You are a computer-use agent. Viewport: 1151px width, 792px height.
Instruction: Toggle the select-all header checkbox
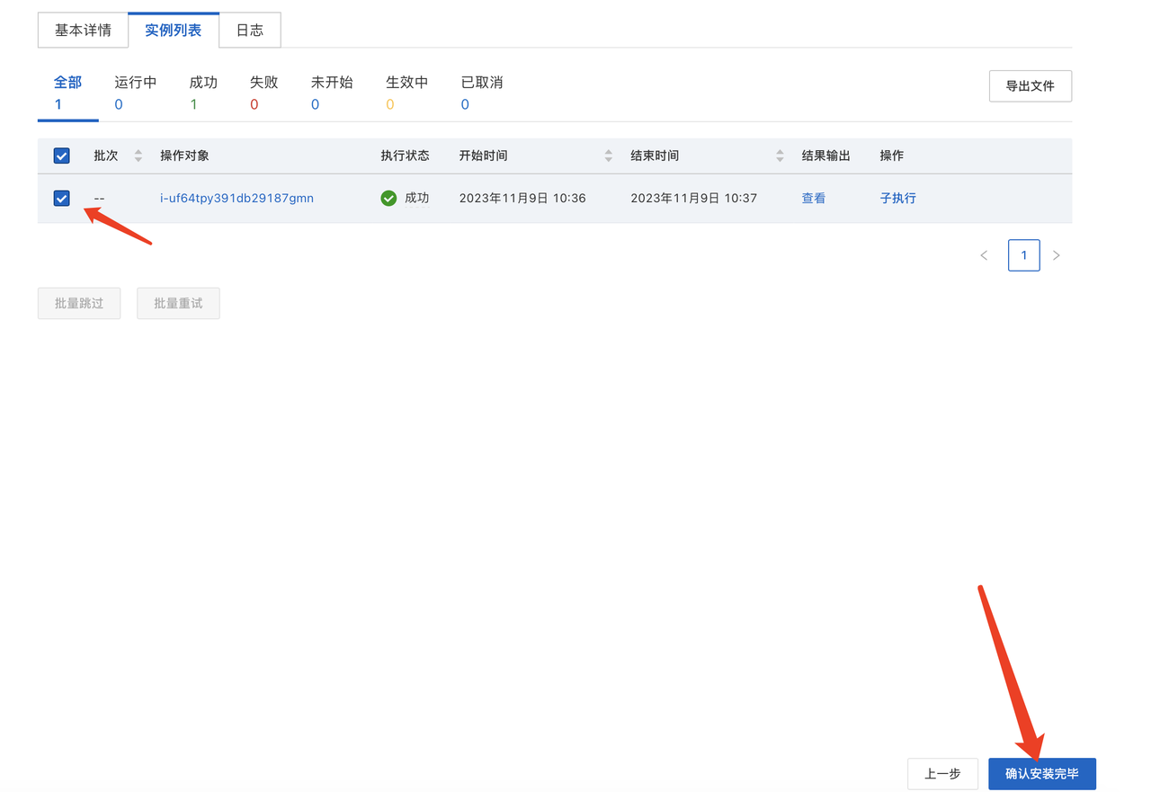tap(62, 156)
